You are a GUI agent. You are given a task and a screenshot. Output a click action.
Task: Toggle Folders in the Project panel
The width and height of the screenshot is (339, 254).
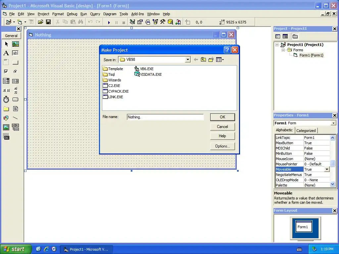[295, 36]
